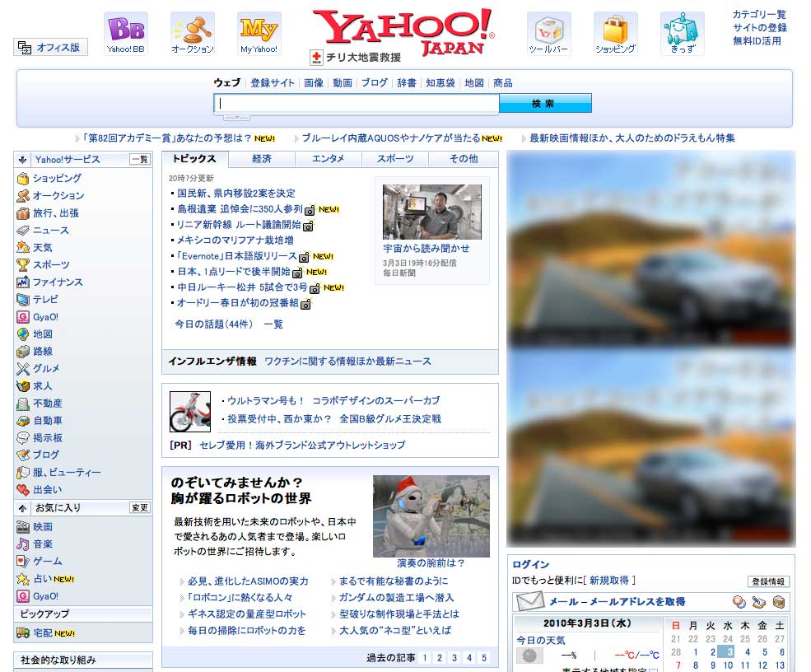Viewport: 811px width, 672px height.
Task: Click the sidebar ショッピング icon
Action: pos(23,179)
